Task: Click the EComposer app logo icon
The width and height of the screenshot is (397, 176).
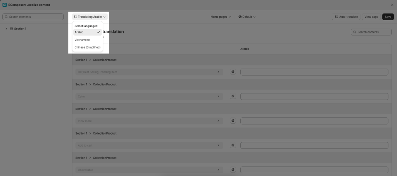Action: 5,5
